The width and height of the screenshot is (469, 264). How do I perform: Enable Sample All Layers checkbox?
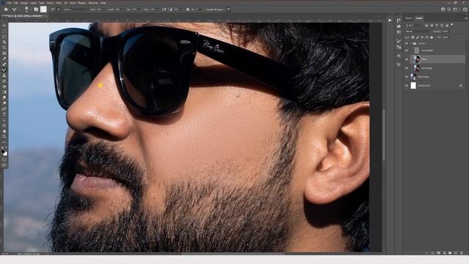pyautogui.click(x=205, y=10)
